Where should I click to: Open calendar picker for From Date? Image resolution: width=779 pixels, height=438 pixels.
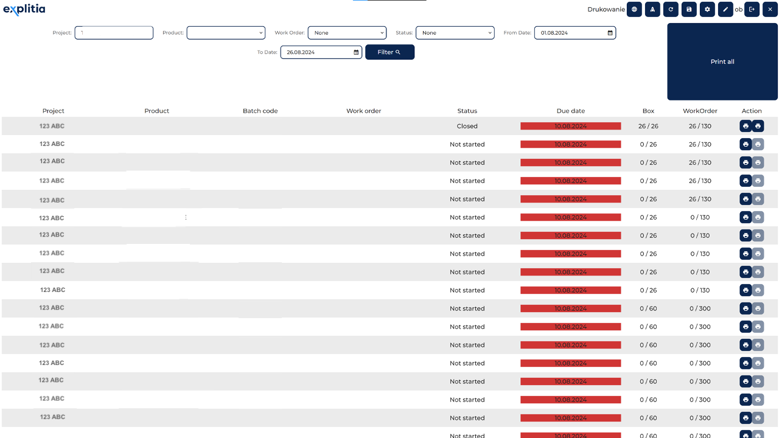pos(610,33)
